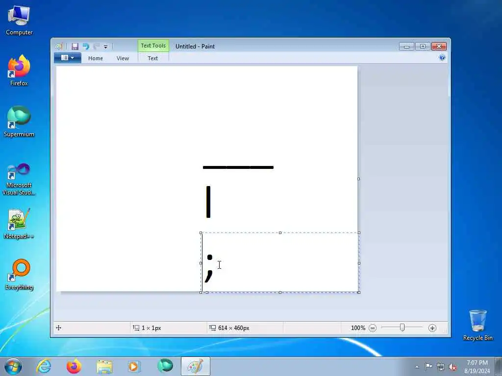The width and height of the screenshot is (502, 376).
Task: Open Windows Media Player from the taskbar
Action: pos(134,366)
